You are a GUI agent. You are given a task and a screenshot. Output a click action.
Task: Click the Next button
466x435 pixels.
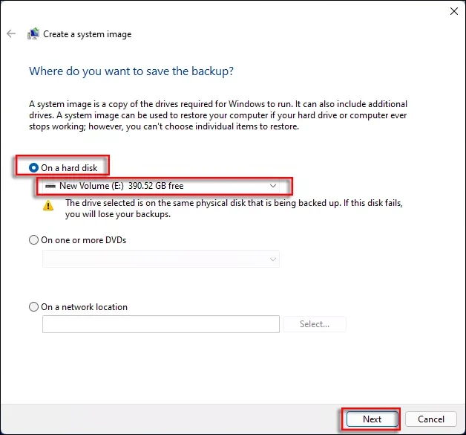coord(372,419)
